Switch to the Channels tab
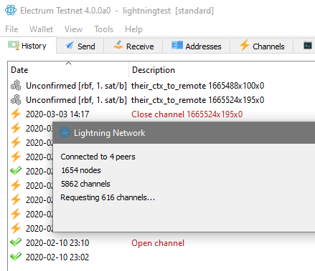 (262, 46)
